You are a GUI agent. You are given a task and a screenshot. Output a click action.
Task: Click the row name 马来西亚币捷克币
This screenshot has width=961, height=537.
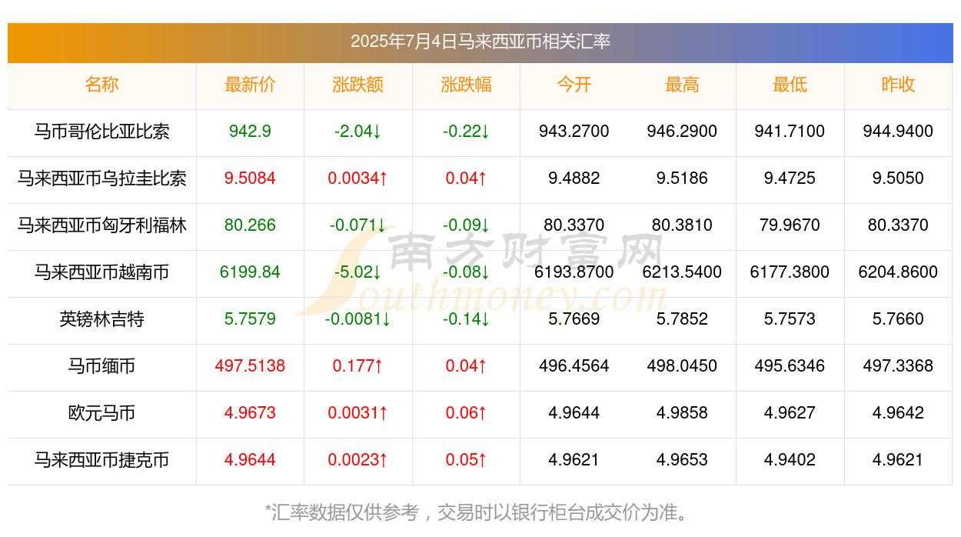click(101, 460)
